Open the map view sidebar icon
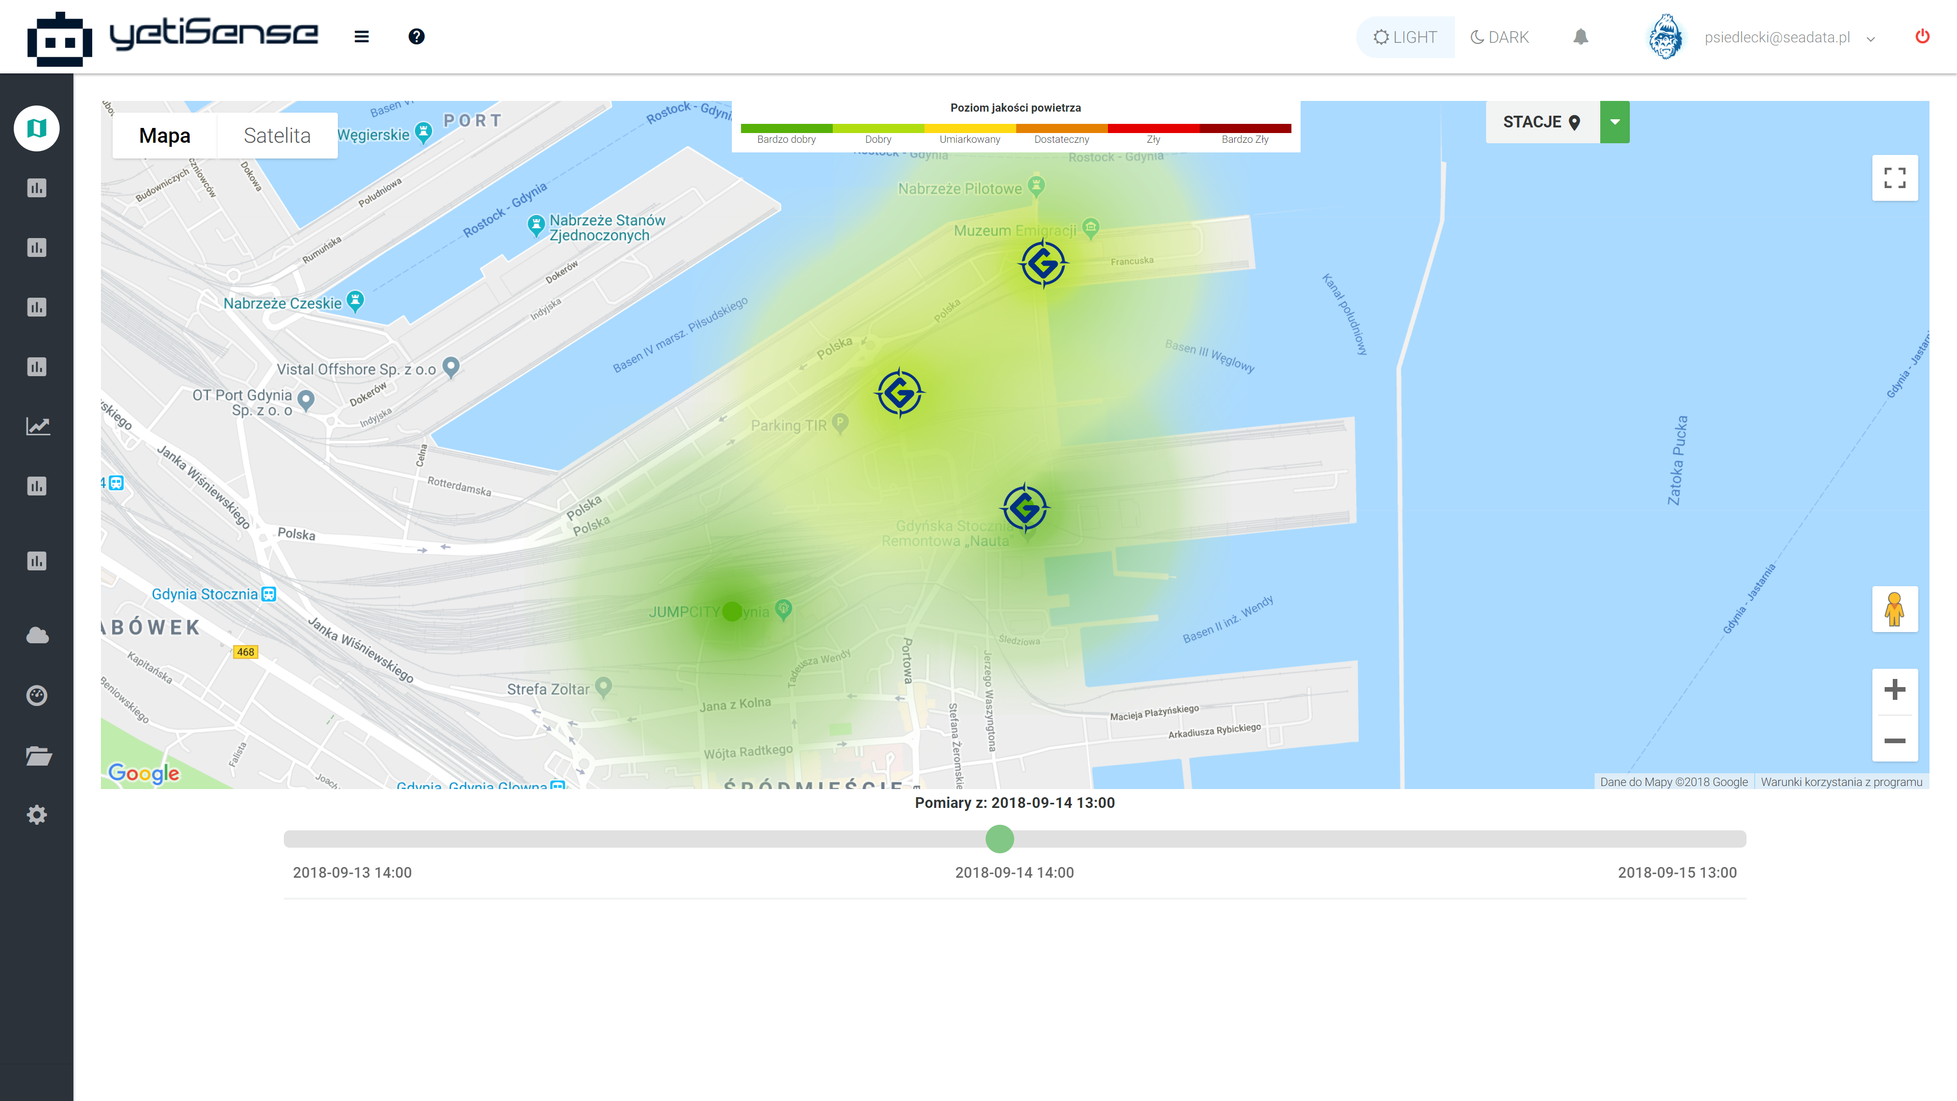 pos(37,127)
